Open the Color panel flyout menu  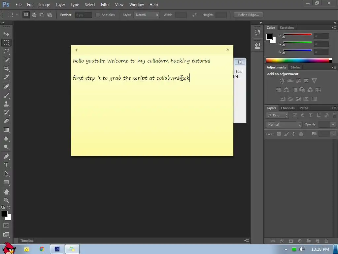(334, 28)
